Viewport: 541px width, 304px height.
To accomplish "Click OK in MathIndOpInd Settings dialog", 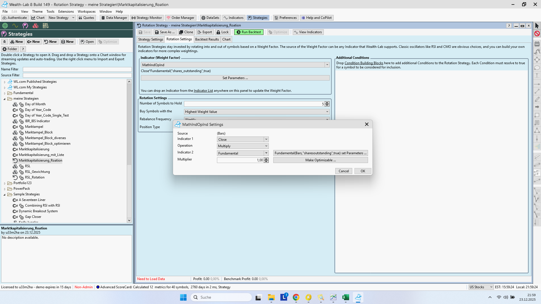I will (x=363, y=171).
